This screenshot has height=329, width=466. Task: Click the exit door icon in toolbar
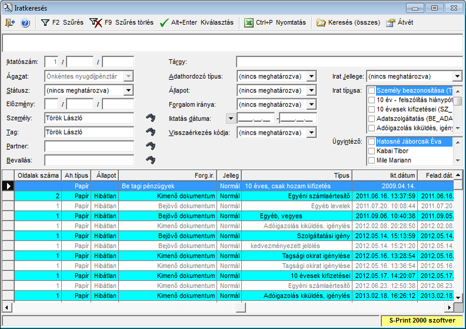pos(10,22)
